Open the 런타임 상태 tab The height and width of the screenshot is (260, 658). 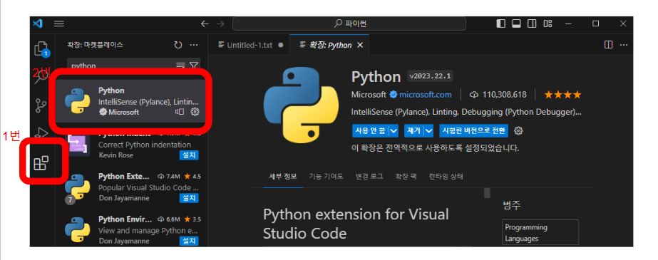tap(446, 177)
